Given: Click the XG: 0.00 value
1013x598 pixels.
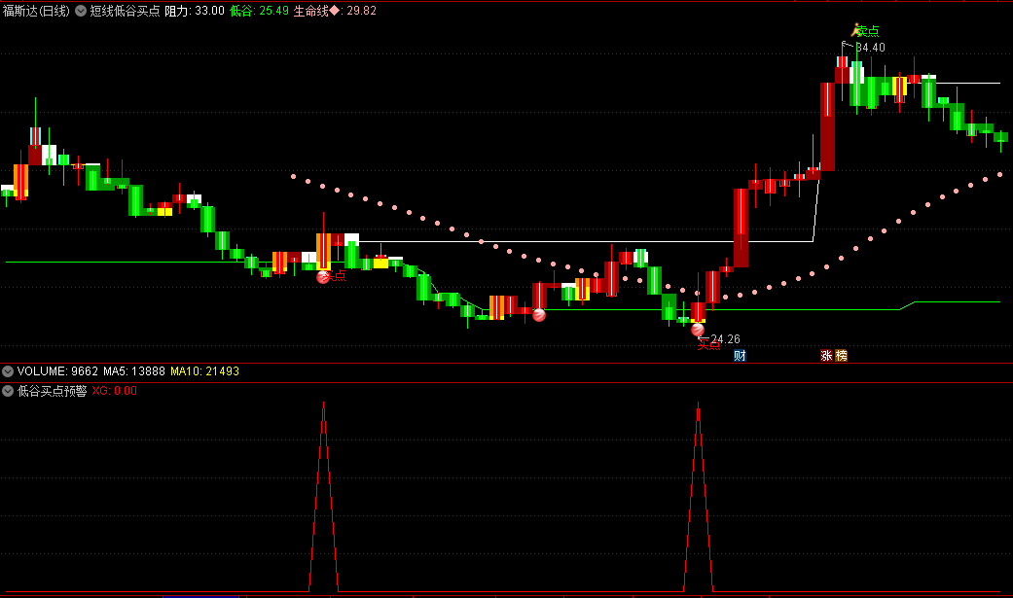Looking at the screenshot, I should [x=115, y=391].
